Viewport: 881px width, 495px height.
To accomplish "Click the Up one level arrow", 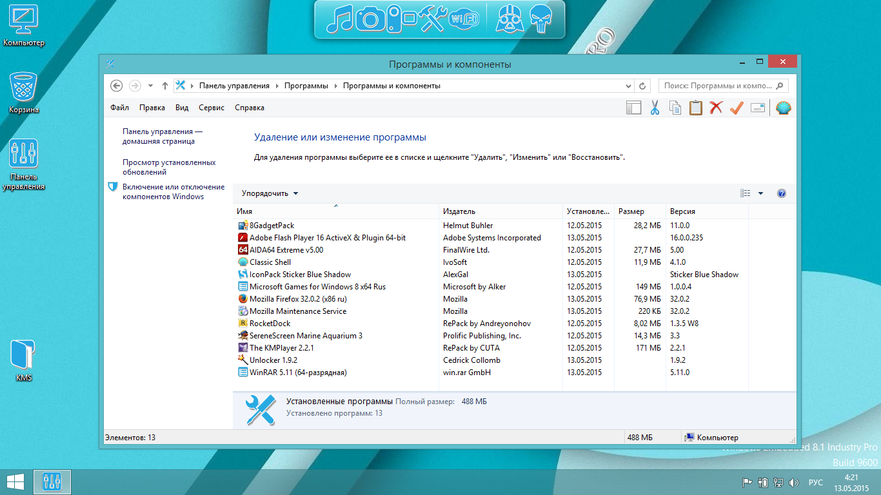I will coord(165,86).
